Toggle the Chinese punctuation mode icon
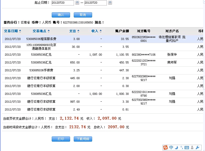 [181, 148]
